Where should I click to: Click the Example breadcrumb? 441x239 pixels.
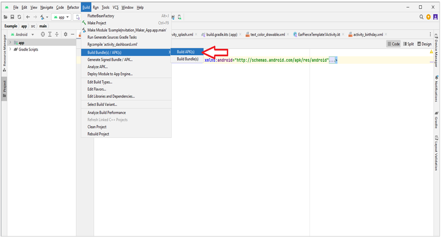[11, 26]
